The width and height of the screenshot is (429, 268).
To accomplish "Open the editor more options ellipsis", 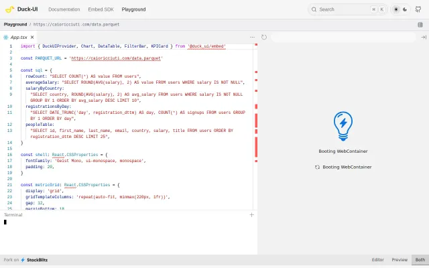I will pos(252,38).
